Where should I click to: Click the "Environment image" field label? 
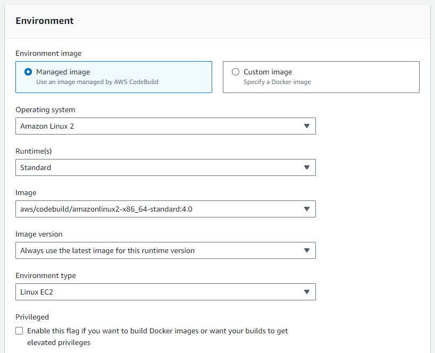click(48, 53)
